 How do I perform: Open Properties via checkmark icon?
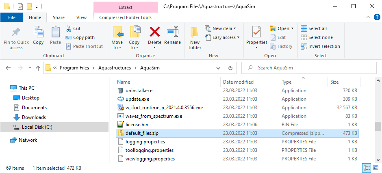[256, 32]
